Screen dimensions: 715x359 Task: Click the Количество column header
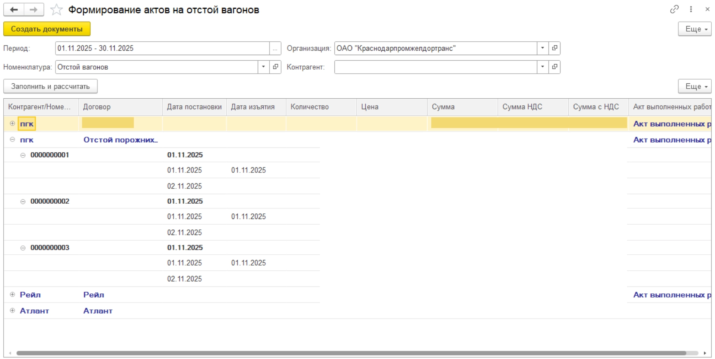click(321, 107)
